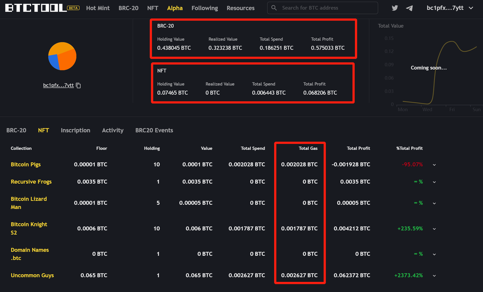483x292 pixels.
Task: Select the NFT holdings tab
Action: [x=43, y=130]
